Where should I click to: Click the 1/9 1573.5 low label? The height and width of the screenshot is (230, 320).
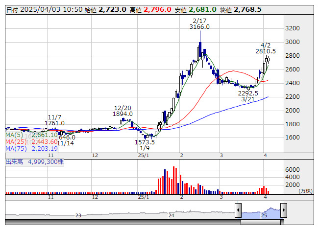[145, 145]
